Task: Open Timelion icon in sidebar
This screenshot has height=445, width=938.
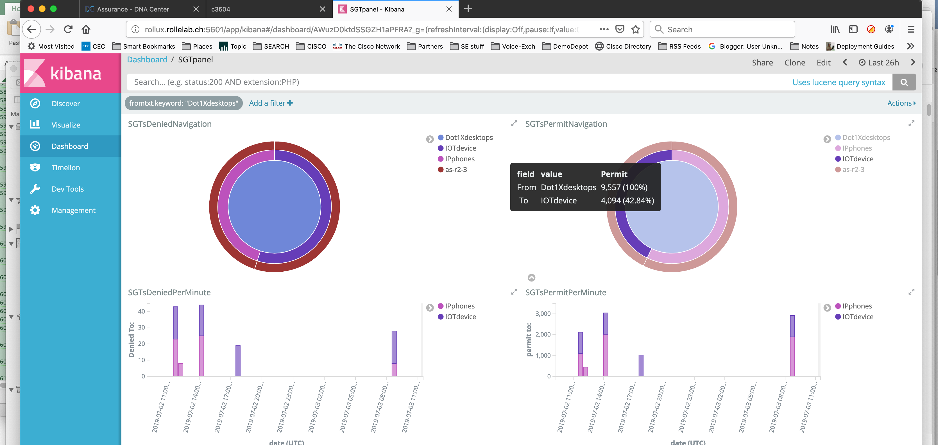Action: tap(35, 167)
